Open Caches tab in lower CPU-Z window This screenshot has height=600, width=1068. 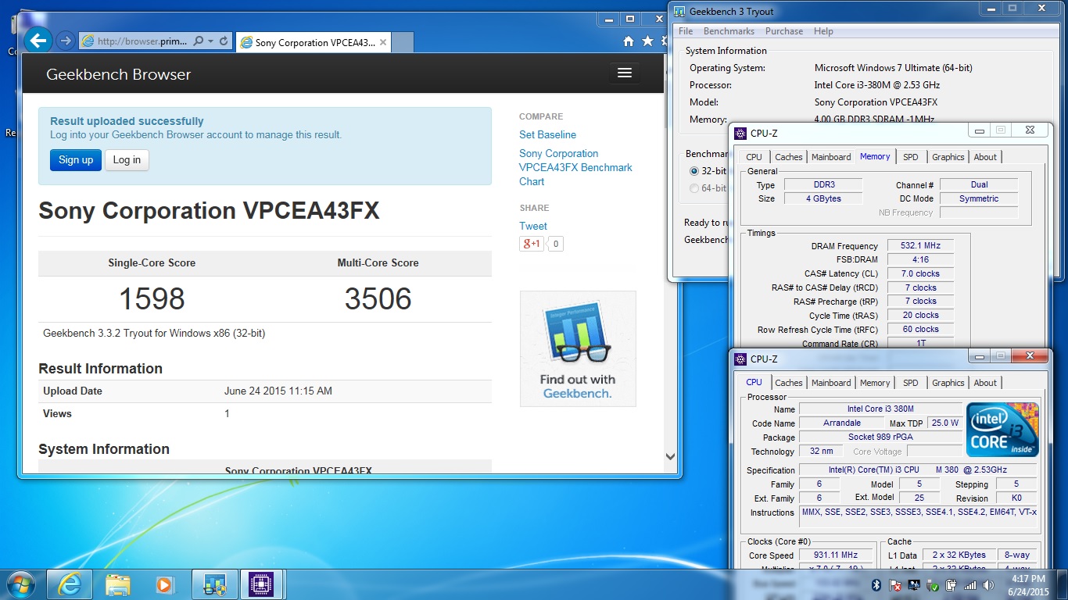click(x=788, y=383)
